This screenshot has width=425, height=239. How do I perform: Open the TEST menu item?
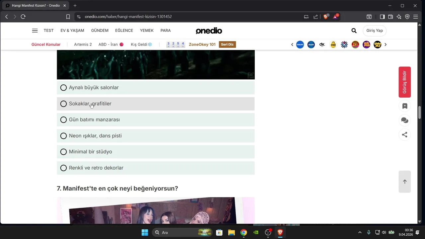point(48,31)
